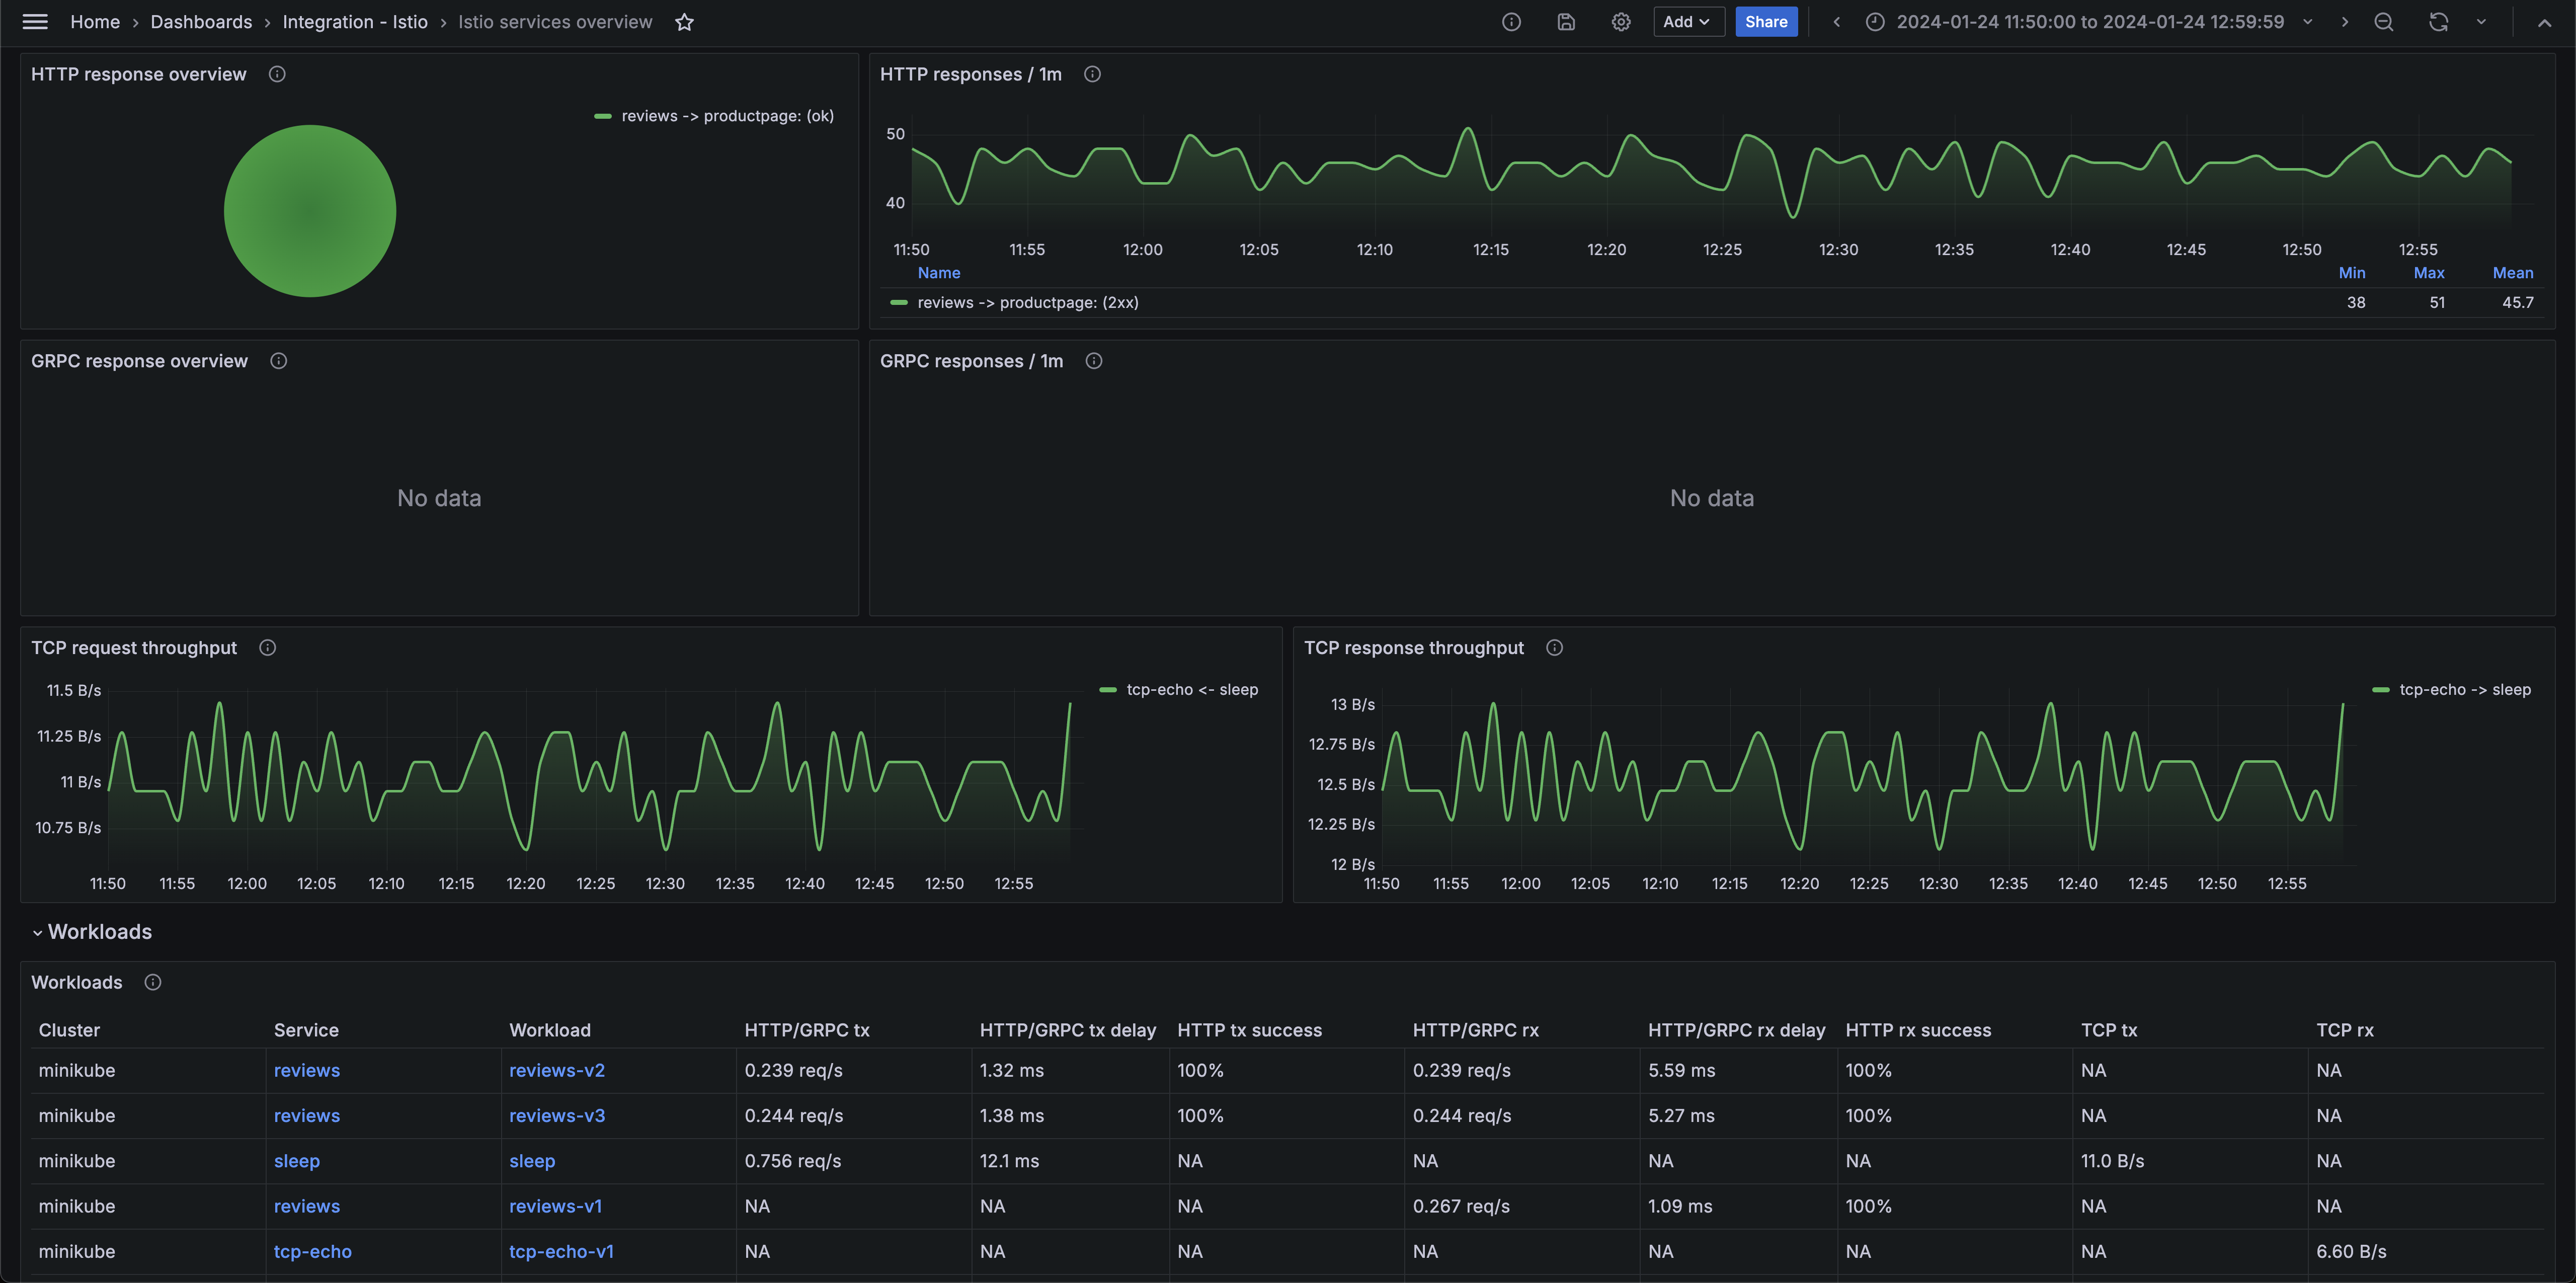Zoom out the time range
The height and width of the screenshot is (1283, 2576).
(x=2384, y=22)
